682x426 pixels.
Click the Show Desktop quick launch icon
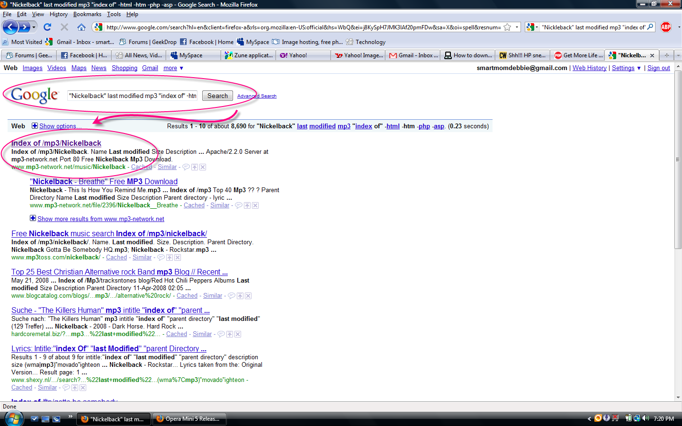pos(45,419)
